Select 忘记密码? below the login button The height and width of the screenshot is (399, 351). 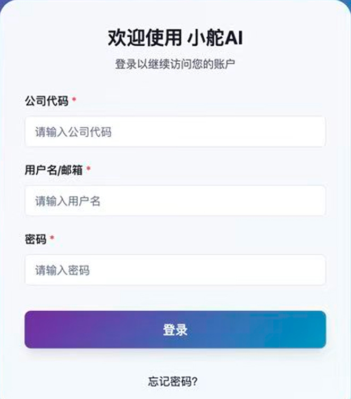(x=175, y=381)
